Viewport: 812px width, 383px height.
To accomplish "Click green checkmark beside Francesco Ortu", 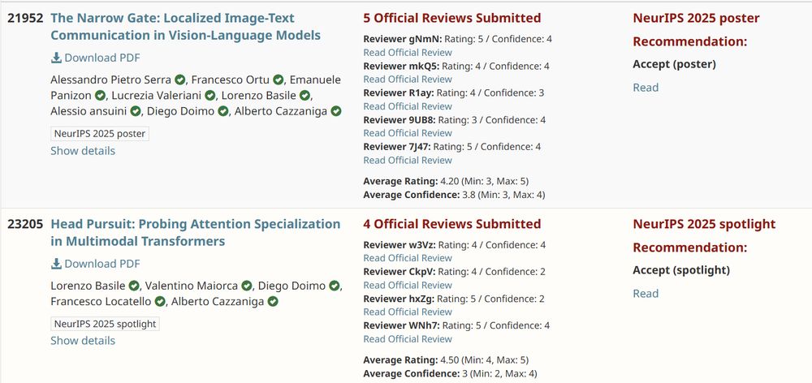I will (278, 80).
